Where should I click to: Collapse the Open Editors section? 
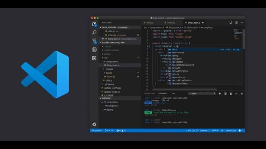pos(101,28)
